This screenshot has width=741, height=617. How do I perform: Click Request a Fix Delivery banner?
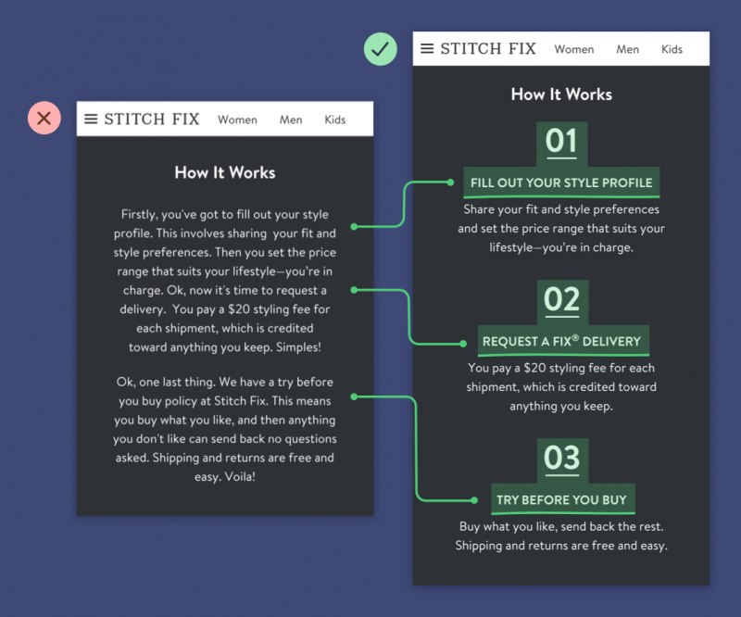pyautogui.click(x=563, y=341)
